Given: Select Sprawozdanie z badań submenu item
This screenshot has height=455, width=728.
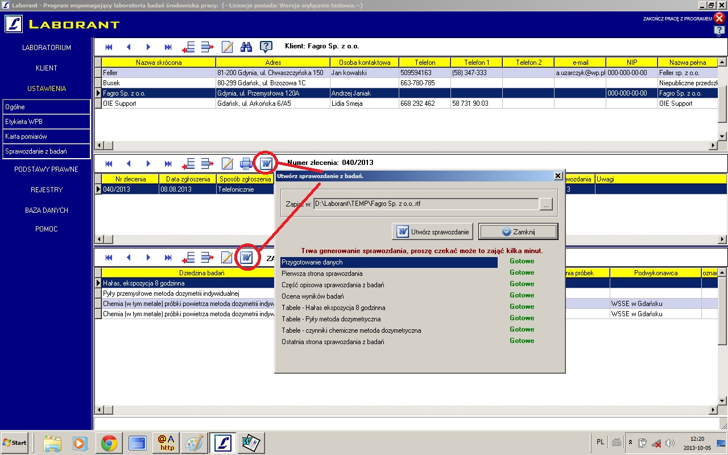Looking at the screenshot, I should [x=46, y=151].
